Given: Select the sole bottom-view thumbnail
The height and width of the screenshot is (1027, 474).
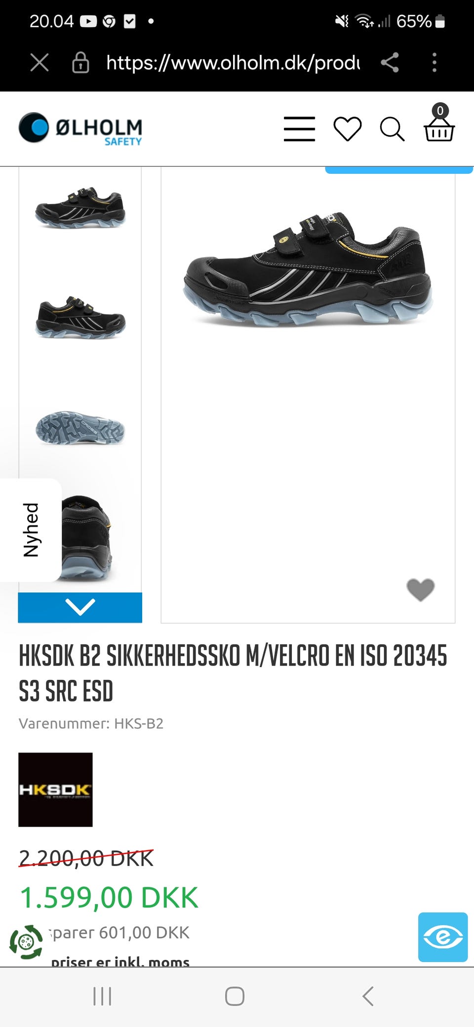Looking at the screenshot, I should point(80,428).
